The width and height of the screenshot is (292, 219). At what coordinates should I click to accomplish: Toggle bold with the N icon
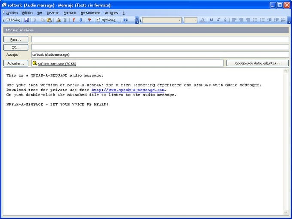211,20
